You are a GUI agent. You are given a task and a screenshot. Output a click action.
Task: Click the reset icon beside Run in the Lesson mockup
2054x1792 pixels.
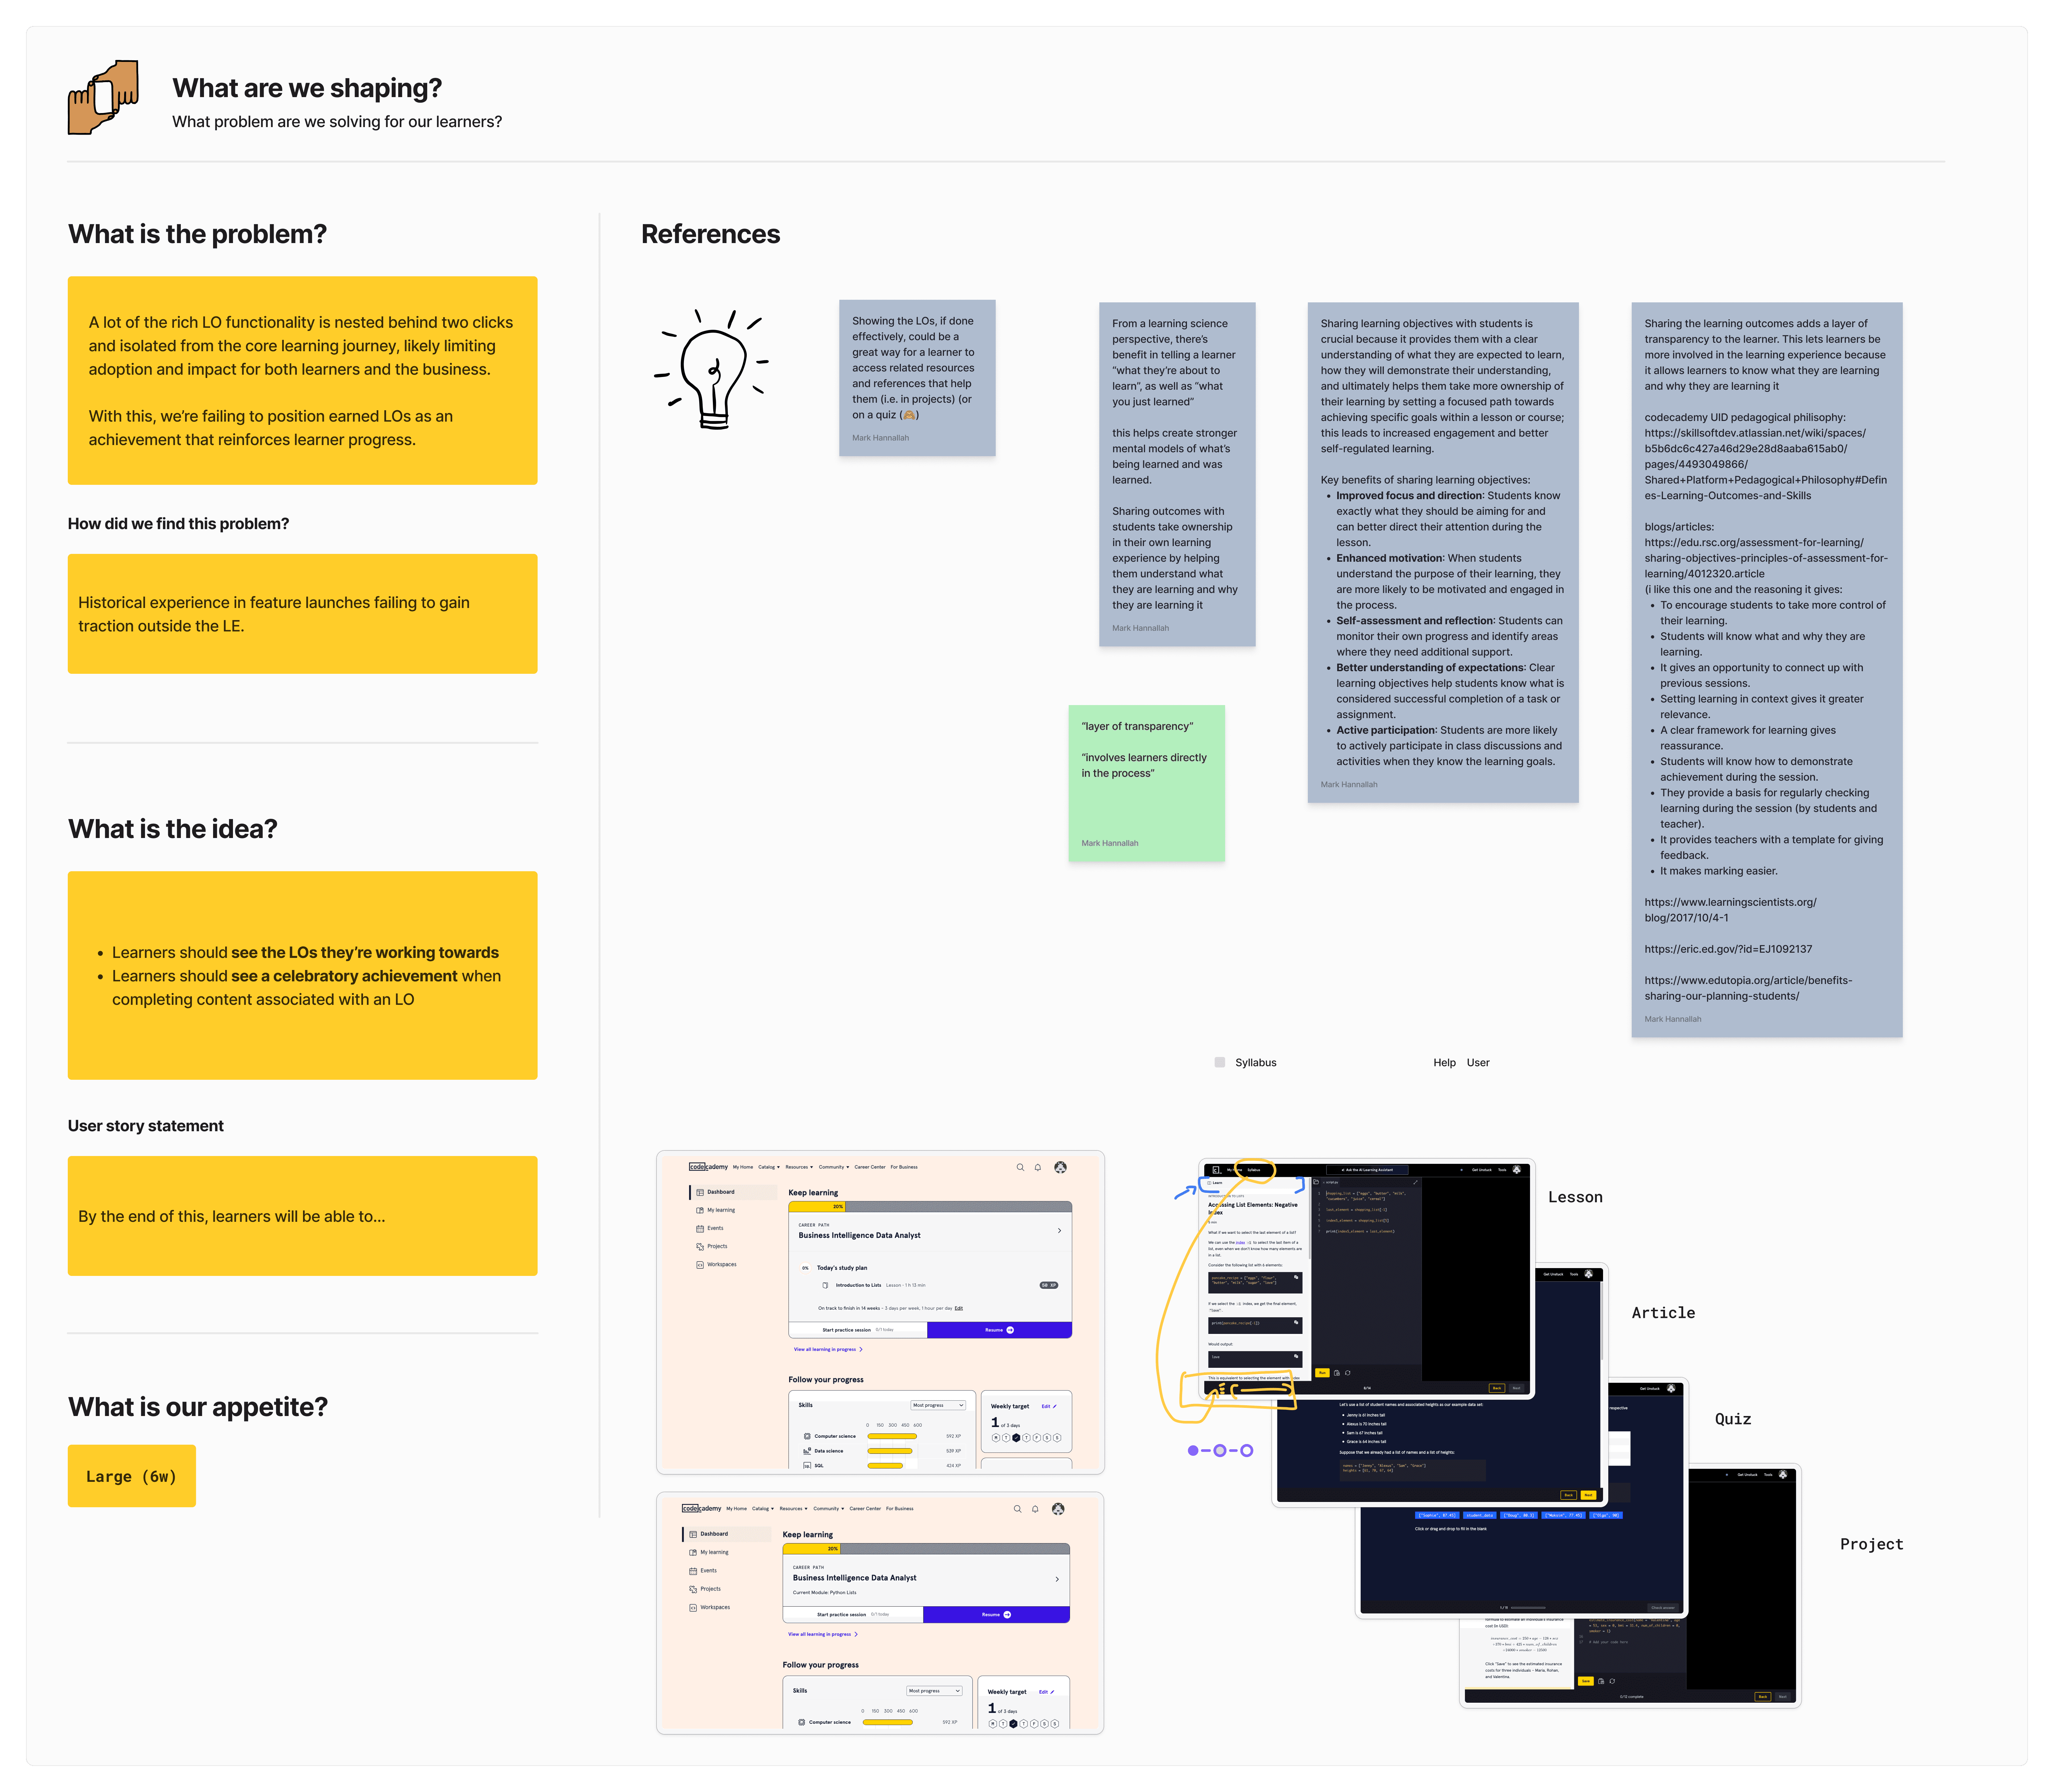[1348, 1373]
